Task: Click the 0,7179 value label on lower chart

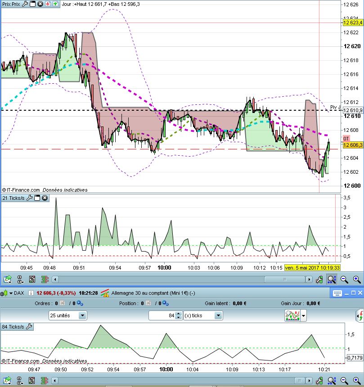Action: [x=355, y=358]
